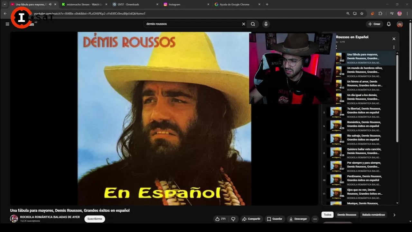Clear the 'demis roussos' search text
412x232 pixels.
244,24
